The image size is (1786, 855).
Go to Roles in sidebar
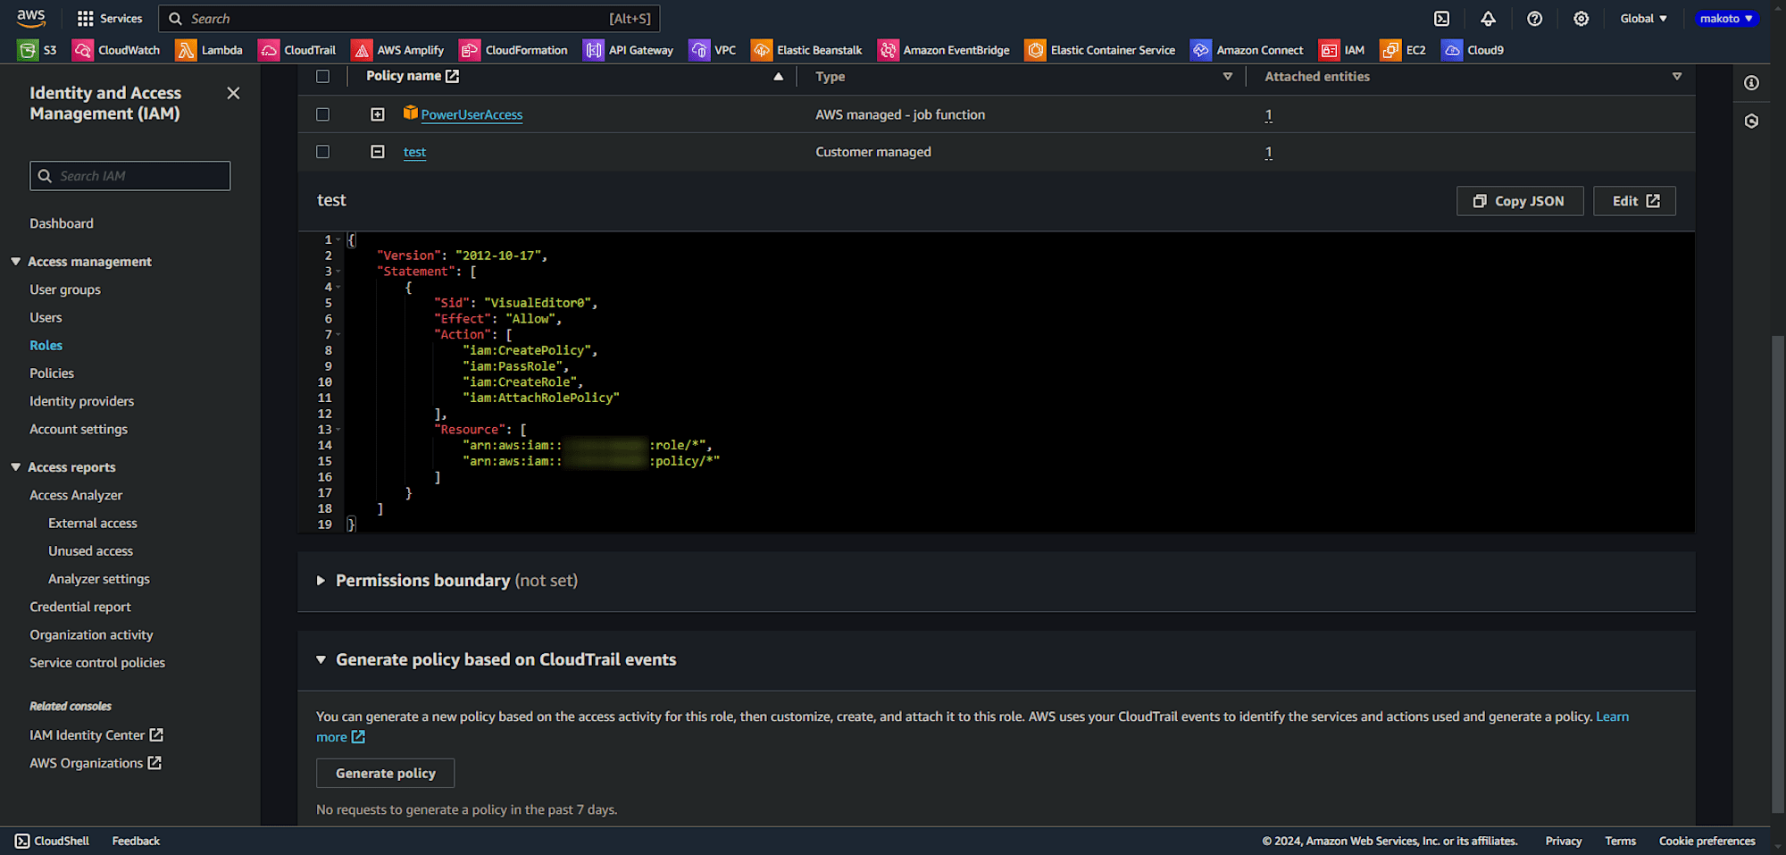coord(46,345)
